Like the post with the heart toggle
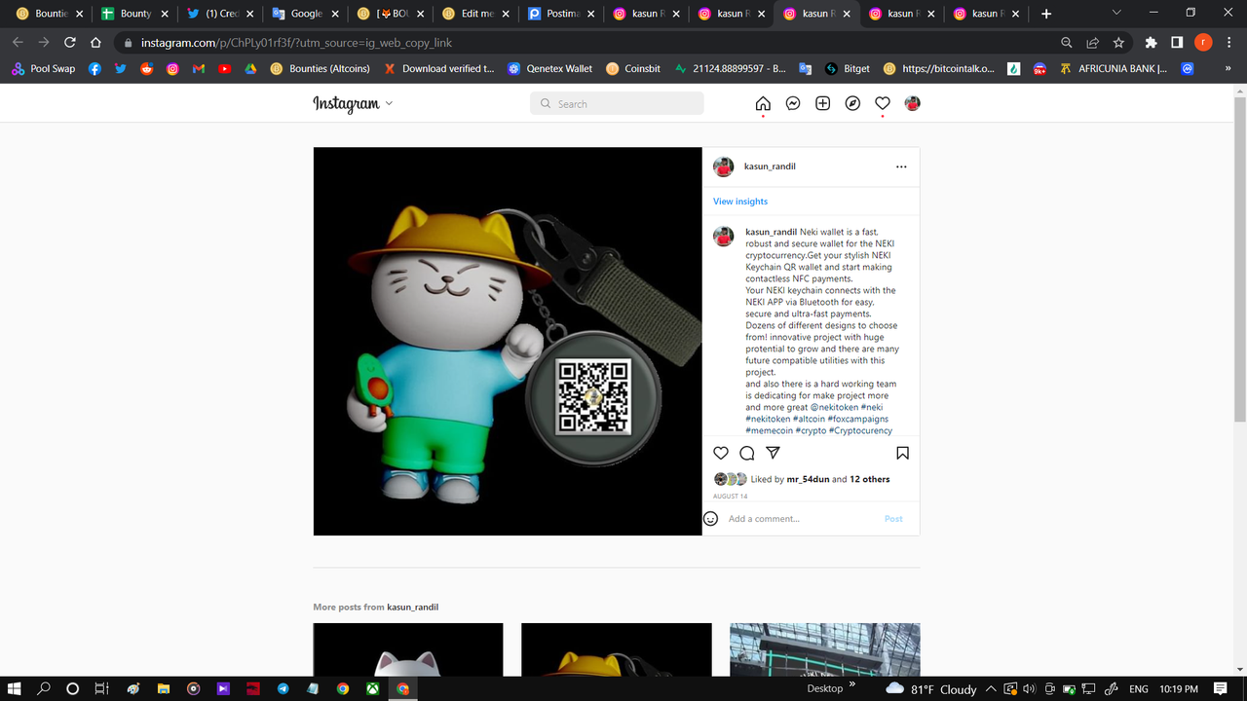This screenshot has height=701, width=1247. [x=721, y=453]
